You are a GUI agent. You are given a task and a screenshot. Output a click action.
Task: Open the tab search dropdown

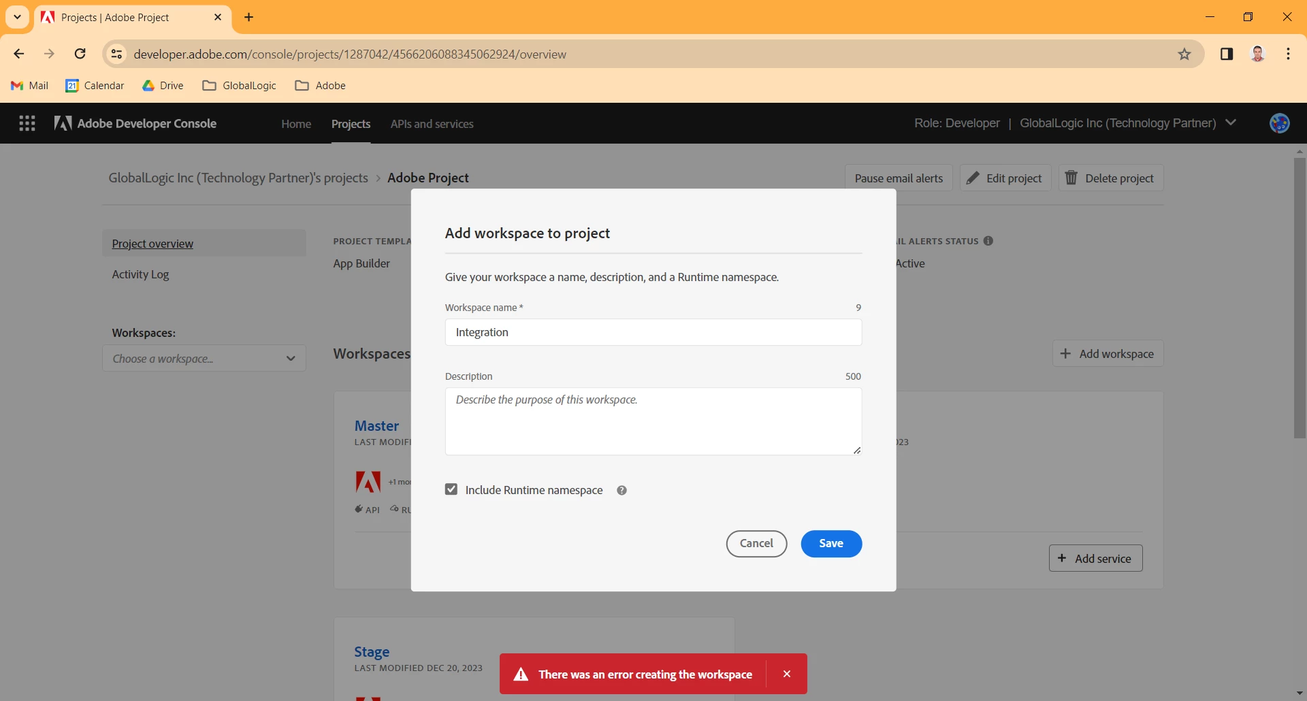pyautogui.click(x=17, y=18)
